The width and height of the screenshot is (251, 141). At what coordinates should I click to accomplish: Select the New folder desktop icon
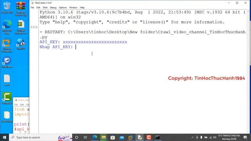coord(7,117)
